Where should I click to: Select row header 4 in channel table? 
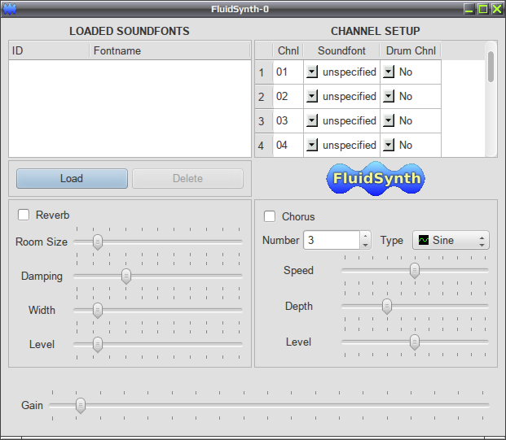(x=264, y=146)
